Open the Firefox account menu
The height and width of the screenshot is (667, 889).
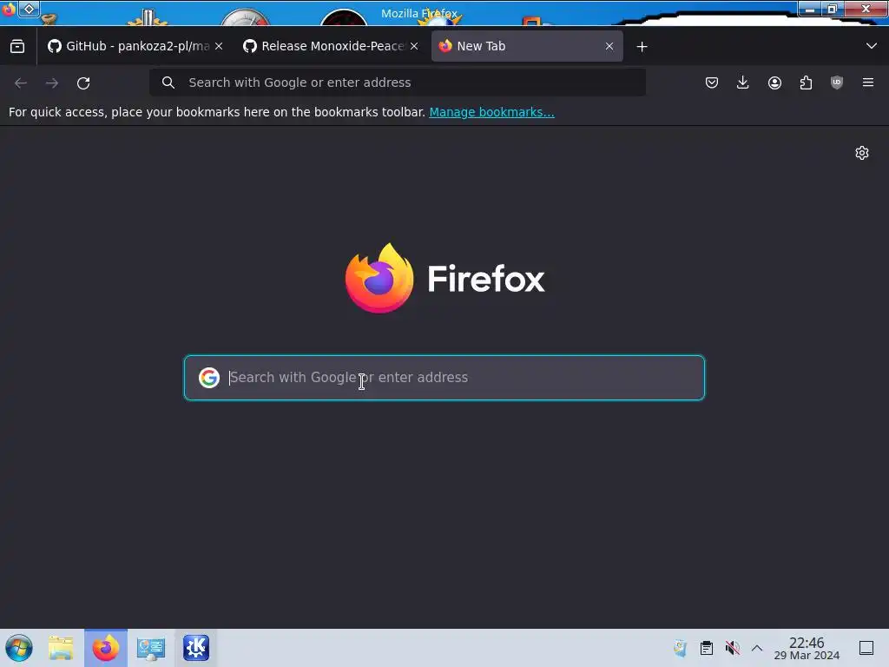[x=774, y=83]
